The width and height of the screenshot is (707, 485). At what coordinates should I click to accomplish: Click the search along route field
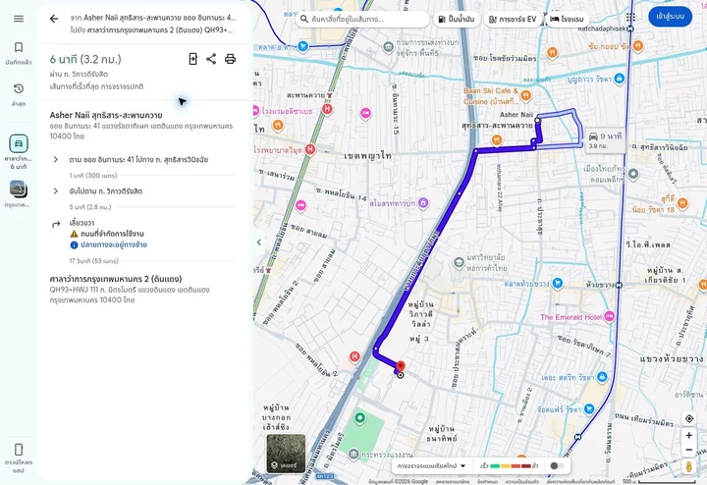363,19
